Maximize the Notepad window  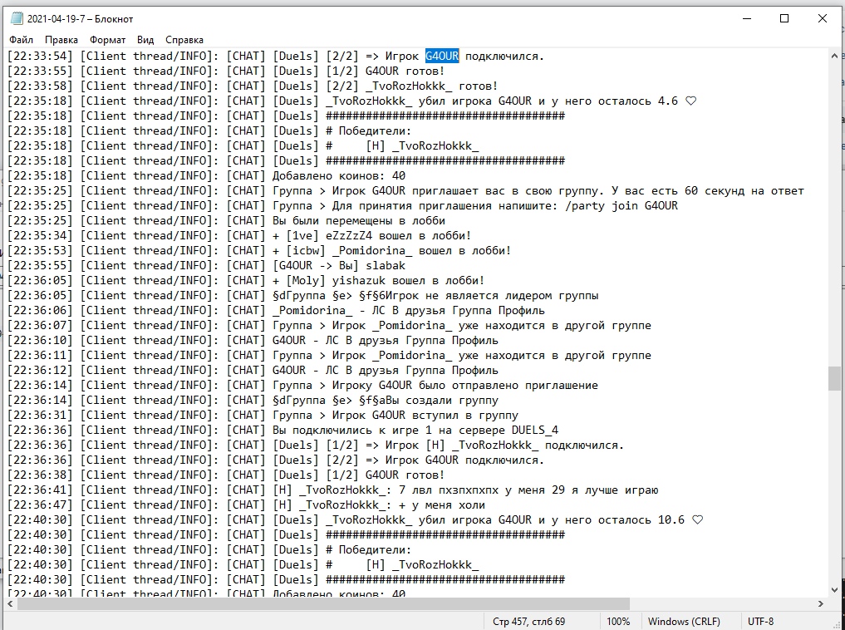[x=784, y=19]
